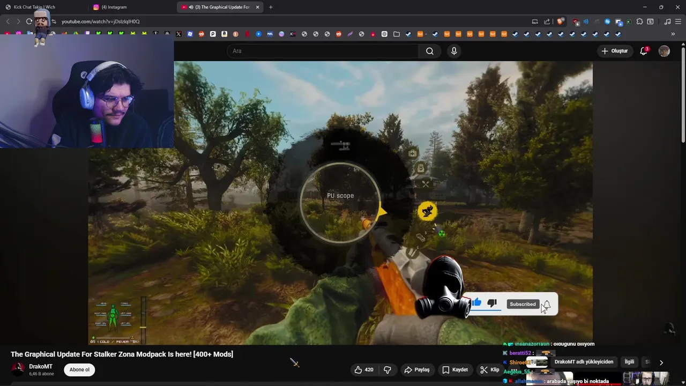Select the İlgili filter chip
This screenshot has width=686, height=386.
pos(629,362)
